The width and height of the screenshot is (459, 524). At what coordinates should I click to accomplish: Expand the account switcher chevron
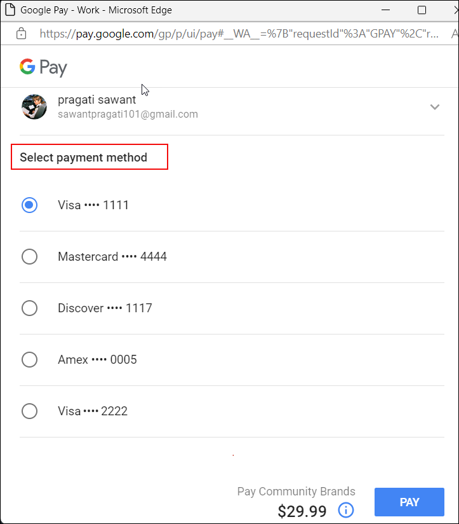click(435, 107)
